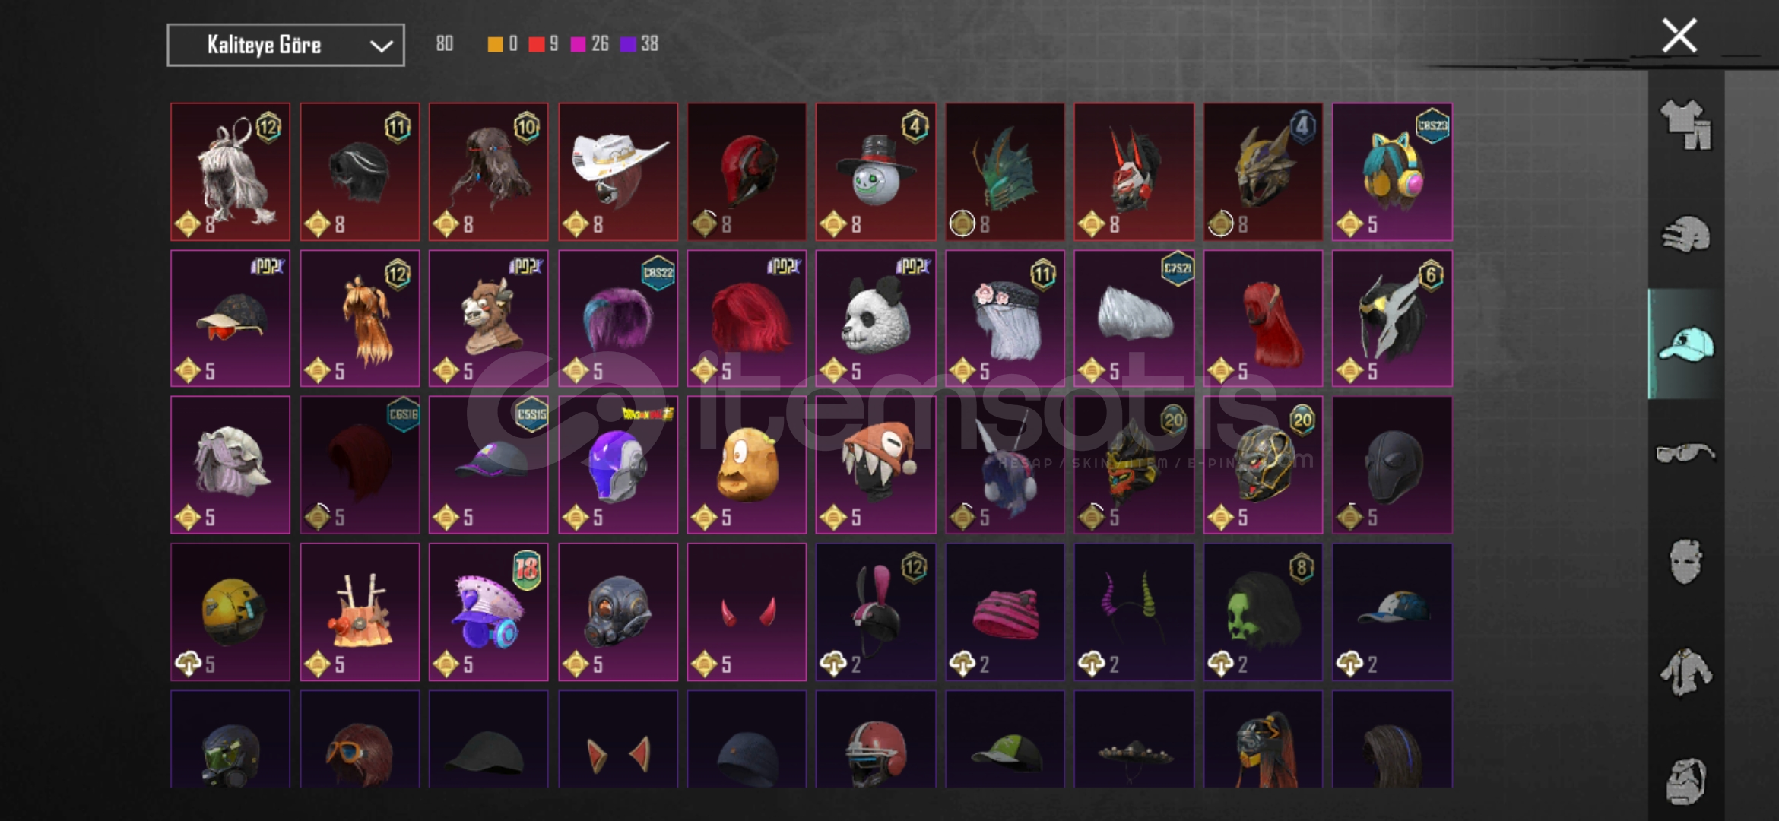Select the panda head item

pyautogui.click(x=876, y=319)
